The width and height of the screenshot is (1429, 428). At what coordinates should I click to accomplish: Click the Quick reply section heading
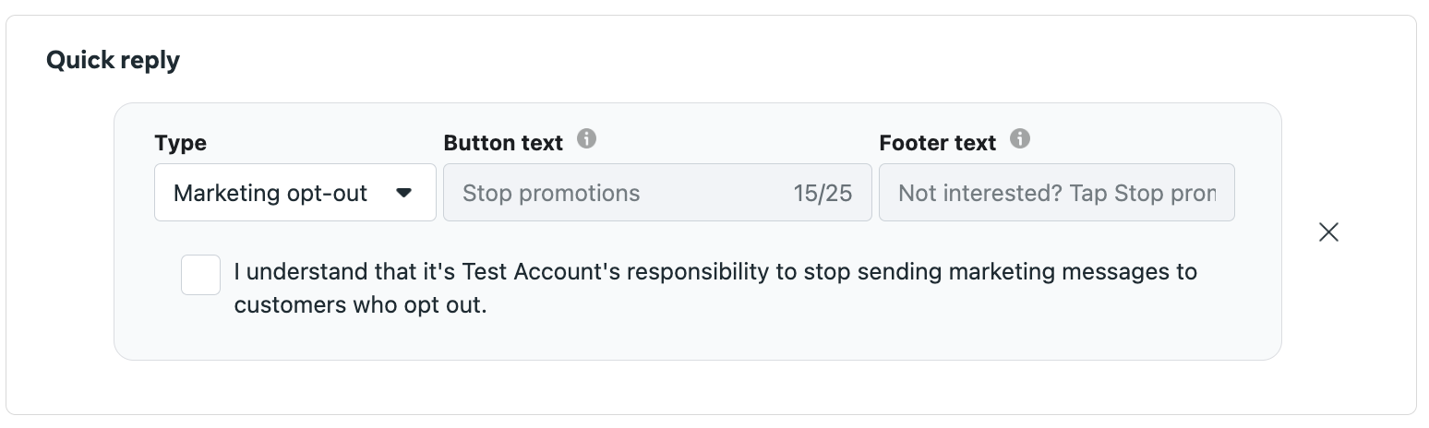coord(113,61)
